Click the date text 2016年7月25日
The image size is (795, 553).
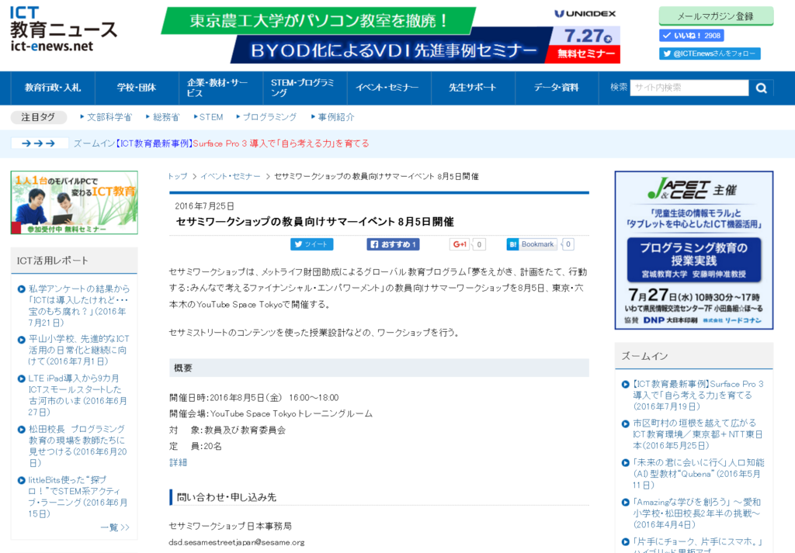204,206
